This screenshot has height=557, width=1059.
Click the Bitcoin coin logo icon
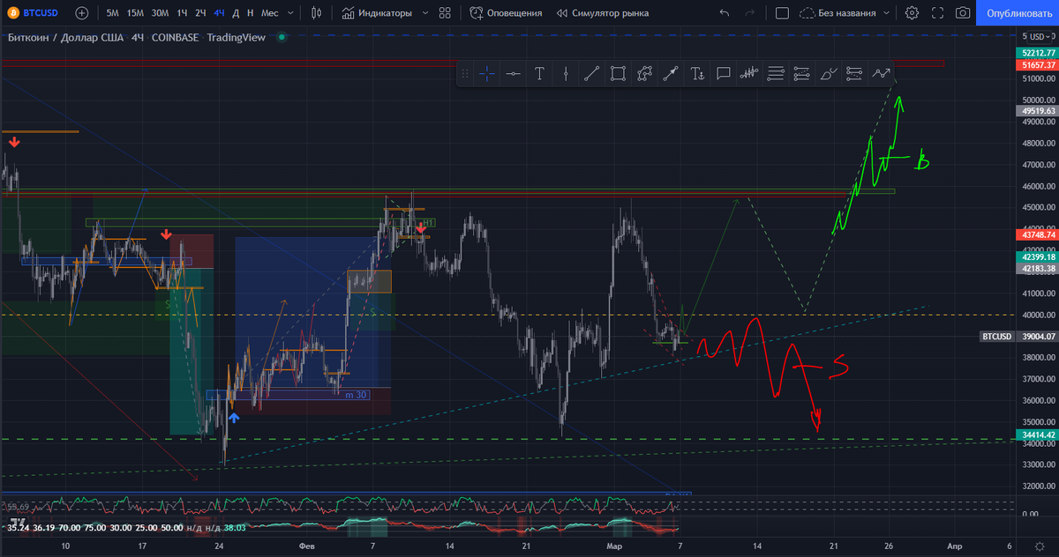[x=11, y=13]
